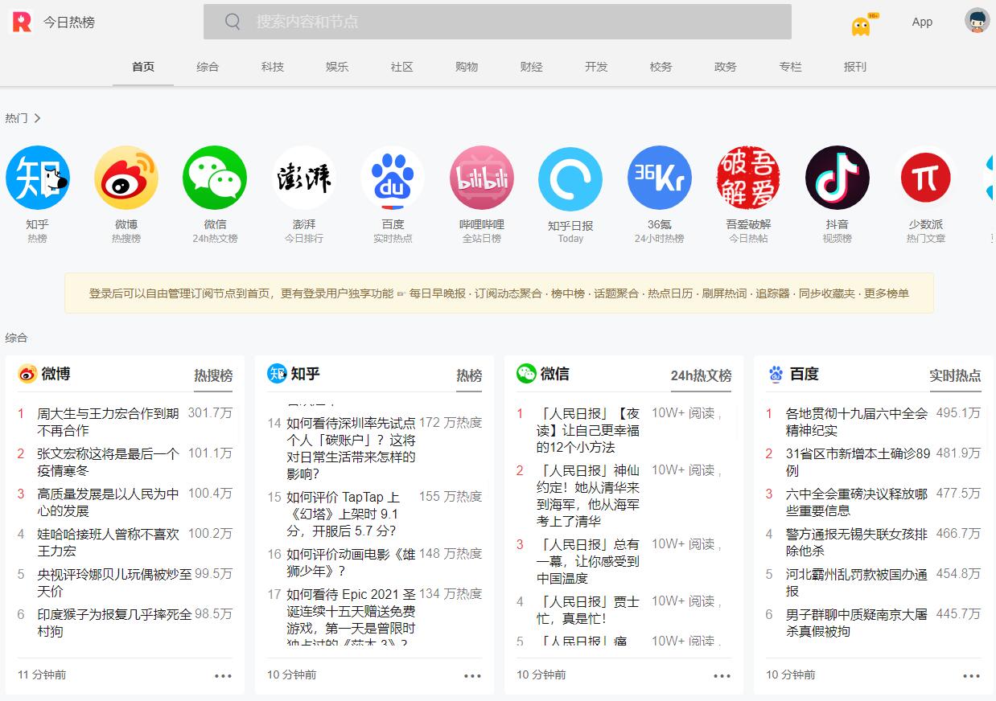996x701 pixels.
Task: Open 各地贯彻十九届六中全会精神纪实
Action: (x=857, y=422)
